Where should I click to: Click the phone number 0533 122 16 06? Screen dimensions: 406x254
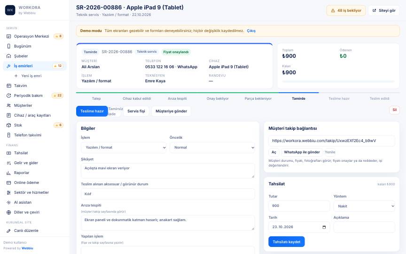click(x=159, y=67)
